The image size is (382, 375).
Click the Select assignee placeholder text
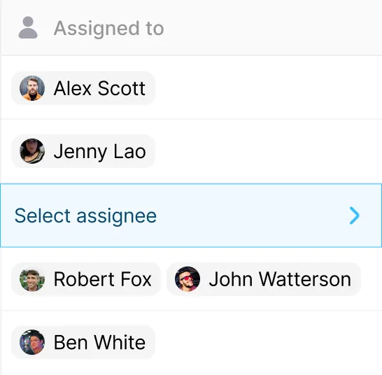coord(85,216)
